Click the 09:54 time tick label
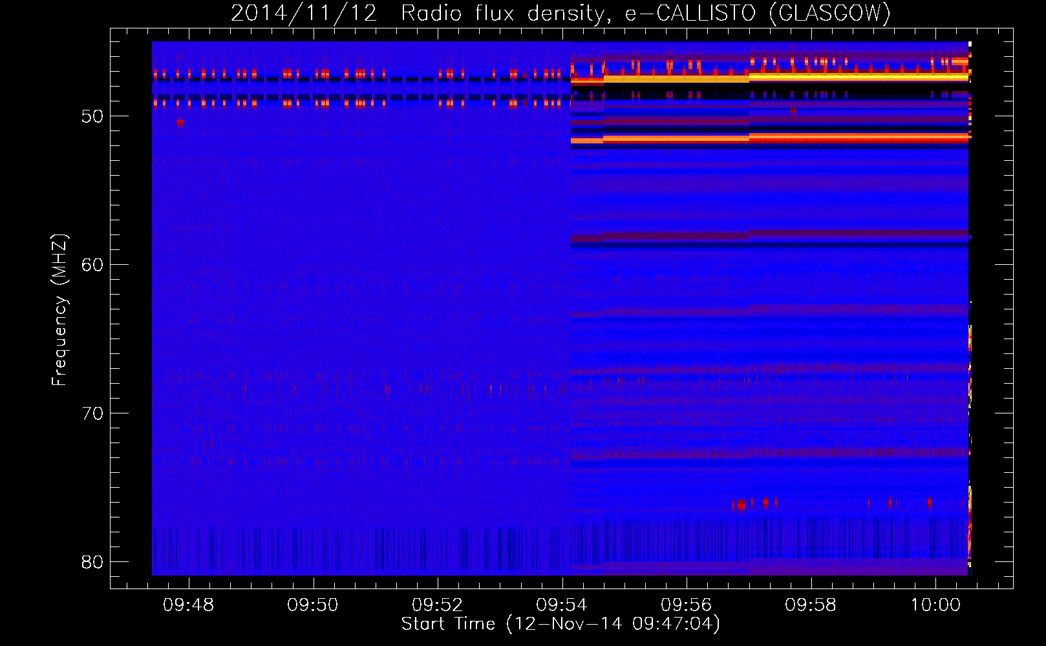The width and height of the screenshot is (1046, 646). tap(562, 605)
